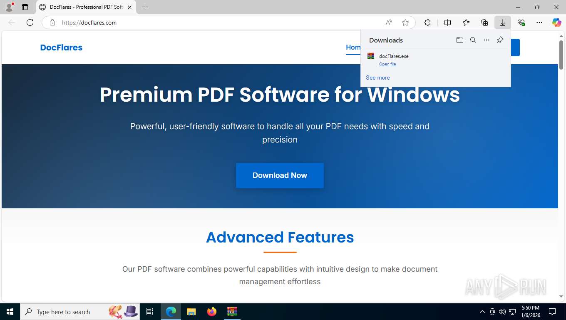Click Edge icon on taskbar
This screenshot has width=566, height=320.
click(x=171, y=312)
